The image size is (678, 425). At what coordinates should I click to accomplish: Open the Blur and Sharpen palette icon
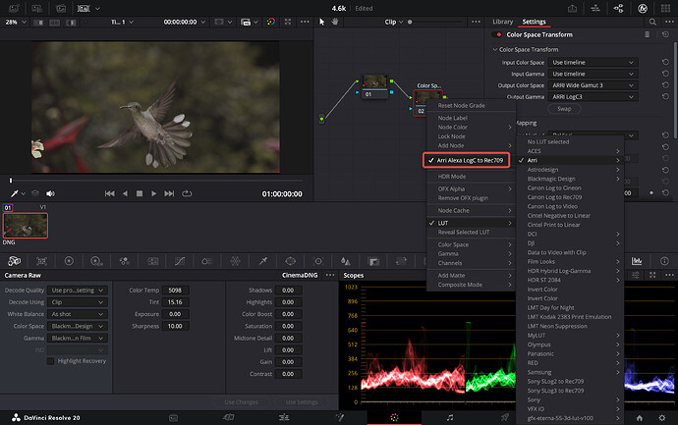click(346, 261)
